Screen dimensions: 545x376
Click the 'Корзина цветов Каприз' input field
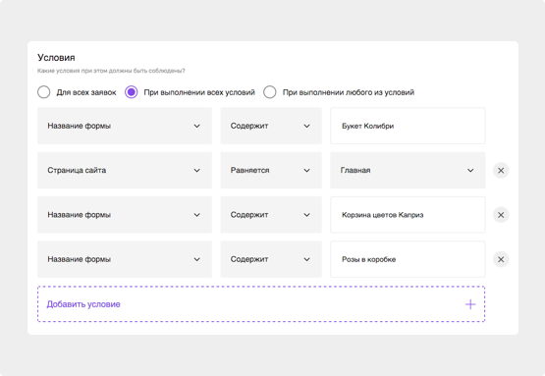point(408,215)
